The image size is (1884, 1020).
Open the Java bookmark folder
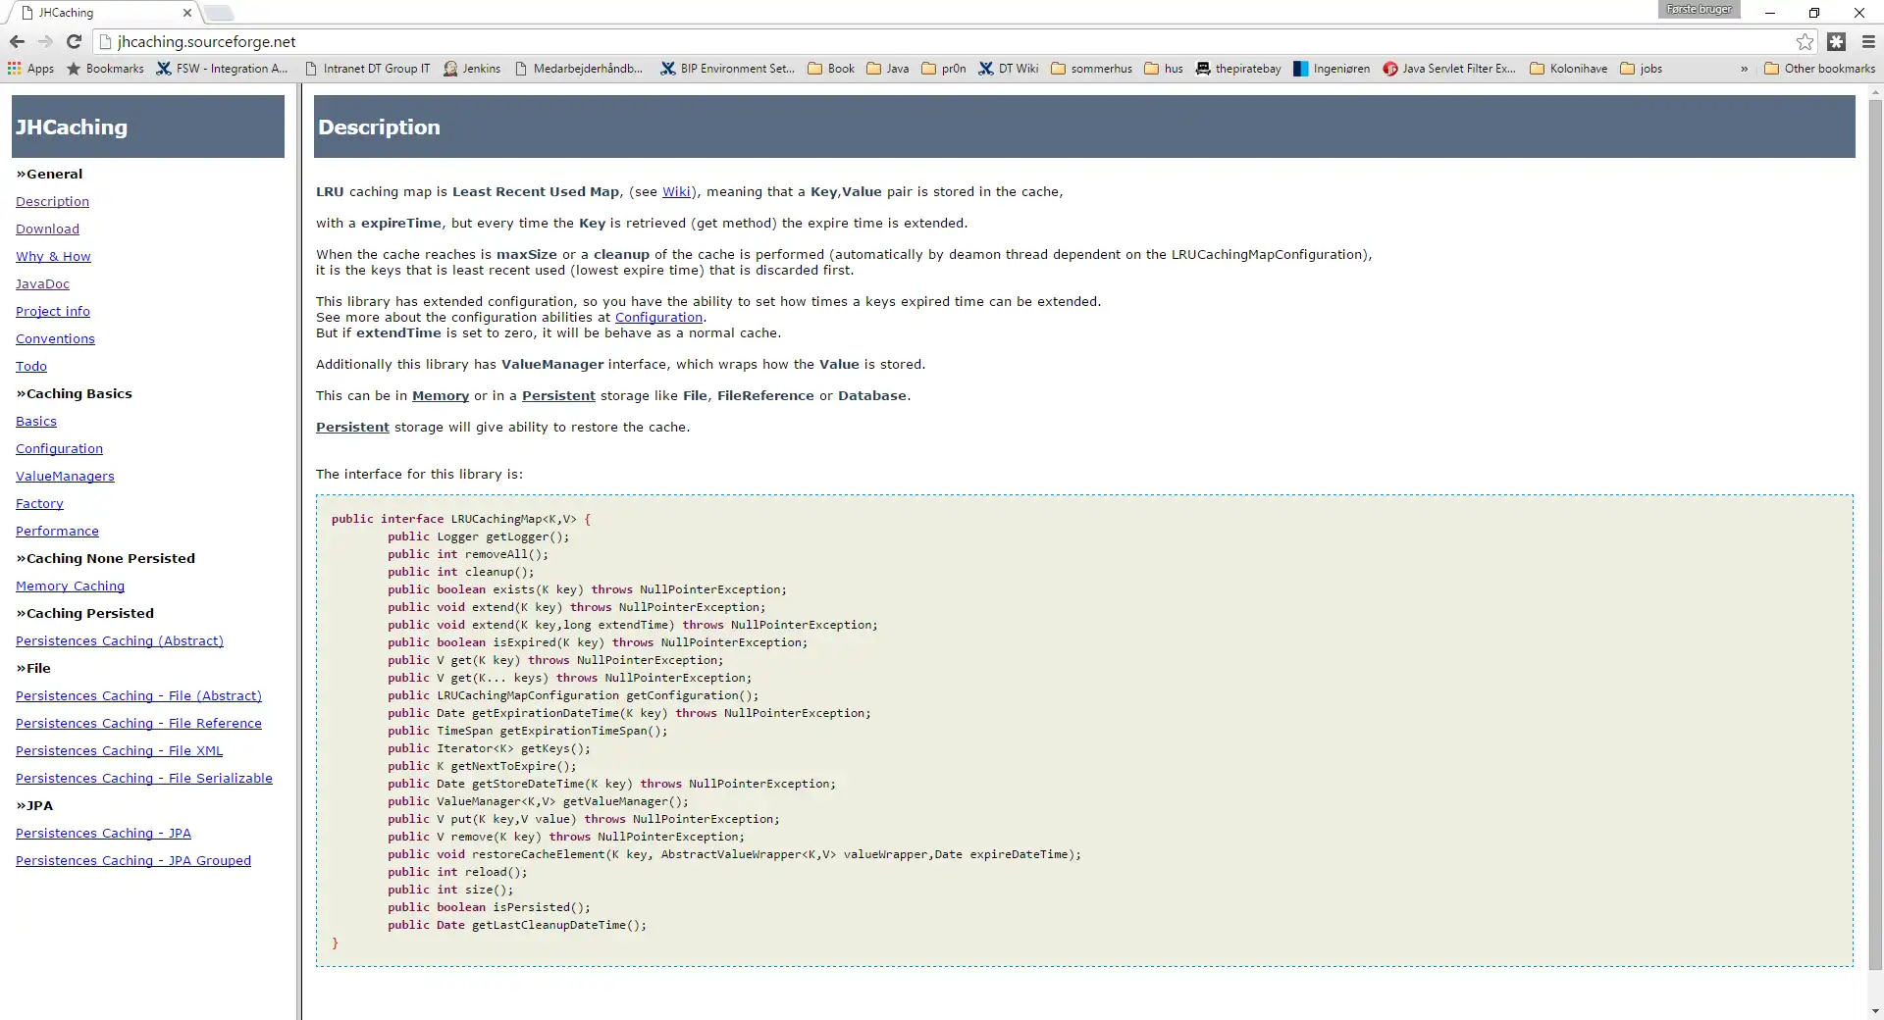(x=888, y=69)
